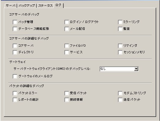The height and width of the screenshot is (121, 160).
Task: Open the バックアップ tab
Action: point(27,6)
